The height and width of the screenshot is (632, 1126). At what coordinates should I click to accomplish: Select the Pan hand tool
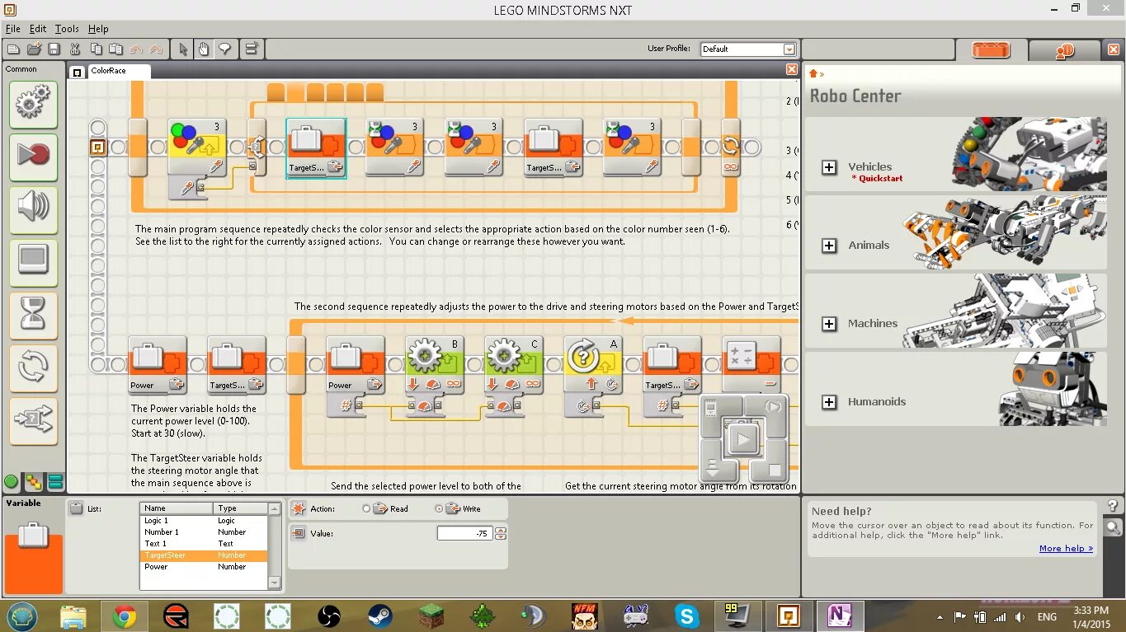point(203,49)
